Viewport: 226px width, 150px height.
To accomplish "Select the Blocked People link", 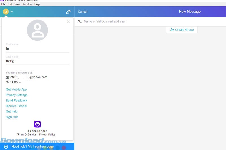I will point(16,106).
